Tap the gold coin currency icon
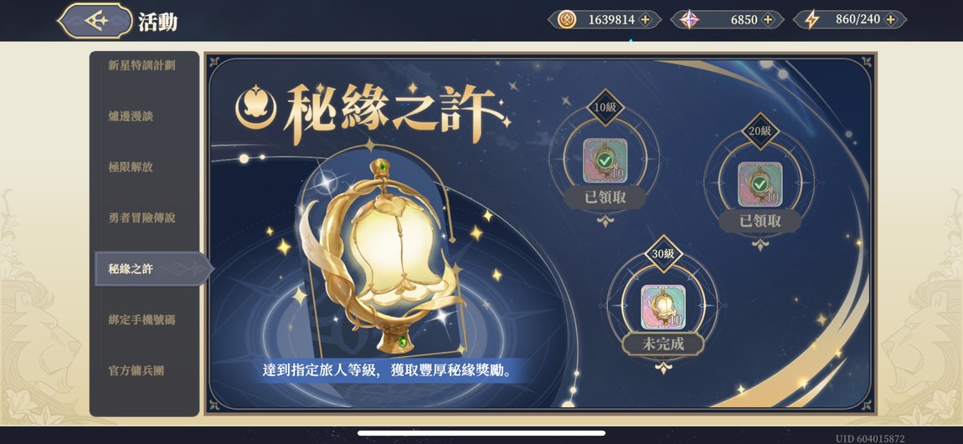 point(566,19)
